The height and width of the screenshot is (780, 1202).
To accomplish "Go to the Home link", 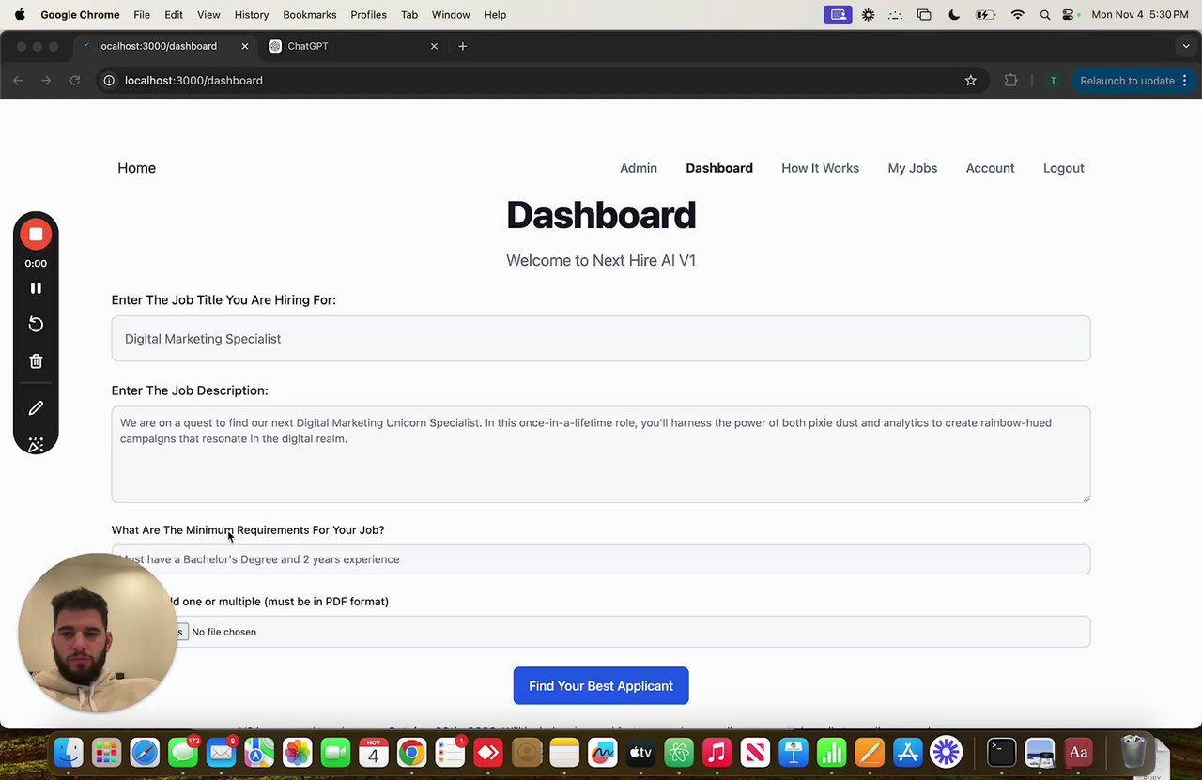I will click(x=136, y=168).
